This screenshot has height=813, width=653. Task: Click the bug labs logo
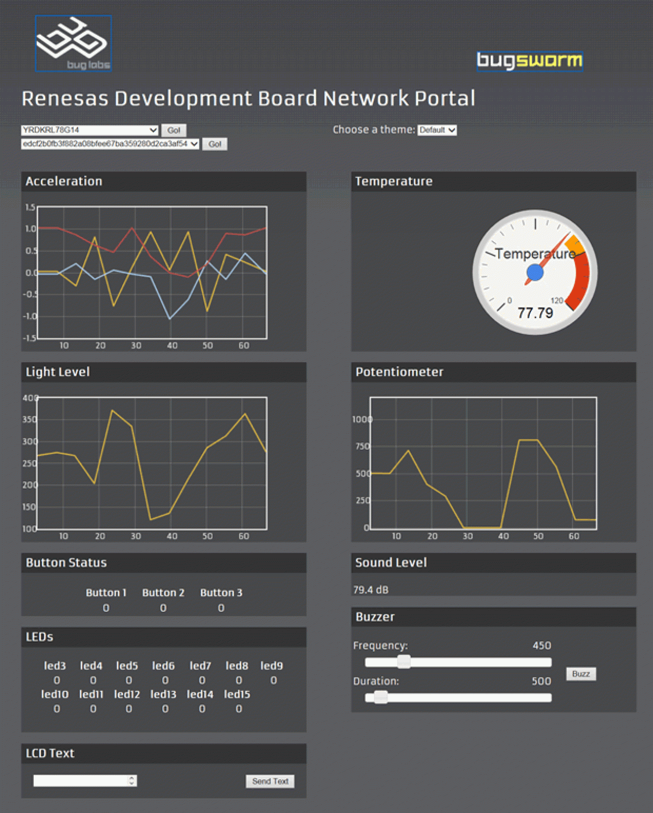[73, 44]
